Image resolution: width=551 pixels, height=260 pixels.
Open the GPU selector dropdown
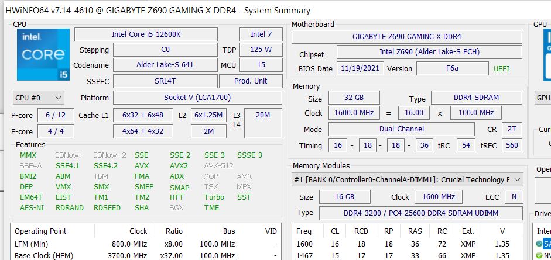(x=543, y=98)
